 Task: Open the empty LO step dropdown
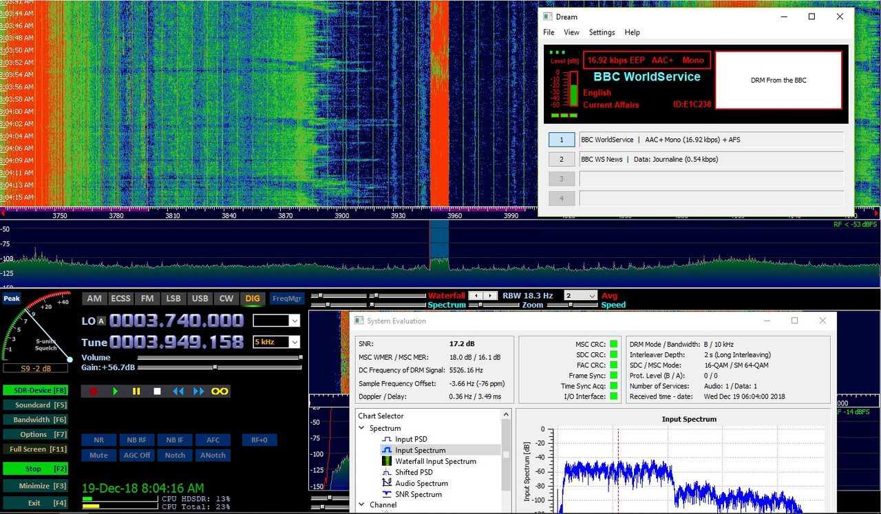295,321
